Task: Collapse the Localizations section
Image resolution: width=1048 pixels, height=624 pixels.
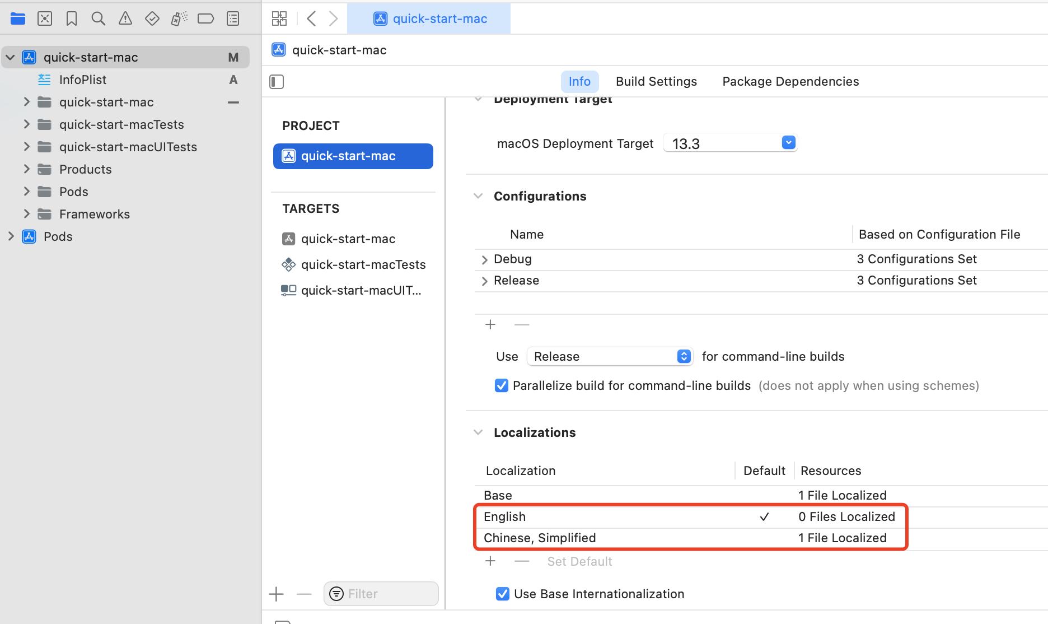Action: coord(478,432)
